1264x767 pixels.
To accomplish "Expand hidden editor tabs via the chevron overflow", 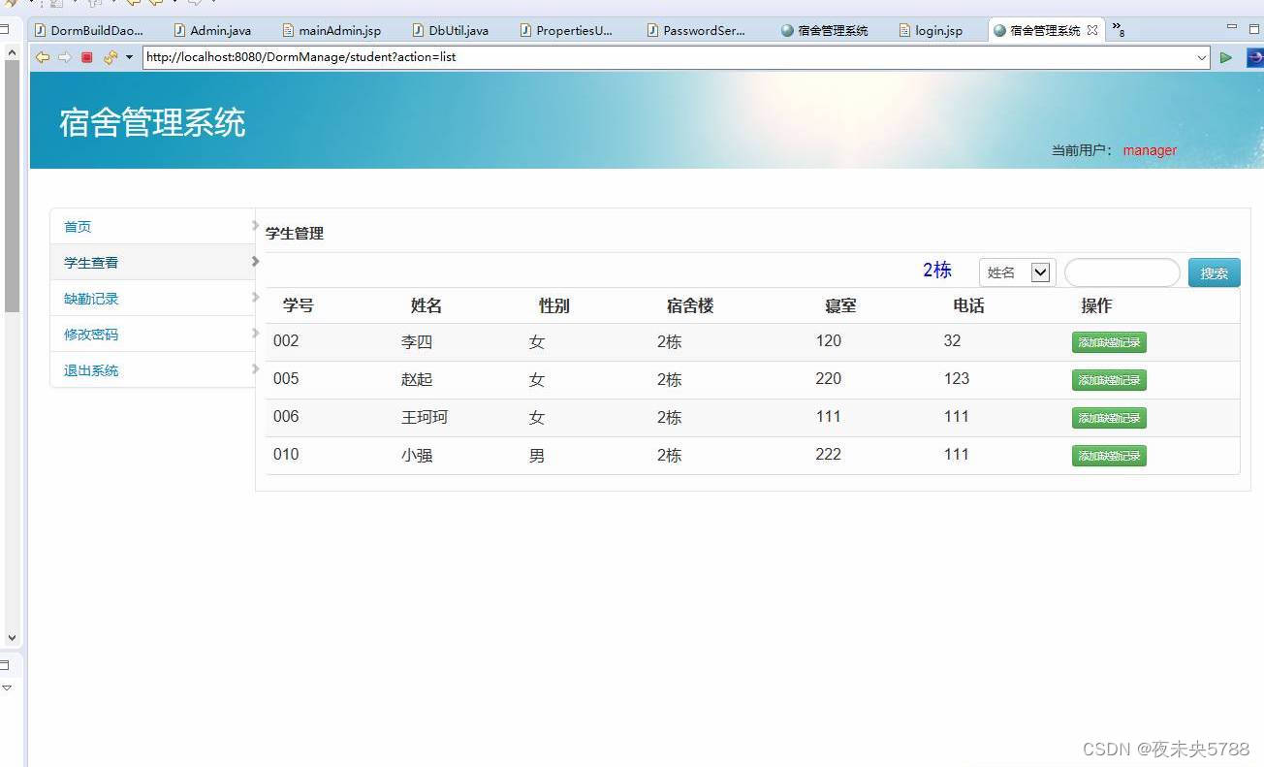I will click(x=1115, y=29).
